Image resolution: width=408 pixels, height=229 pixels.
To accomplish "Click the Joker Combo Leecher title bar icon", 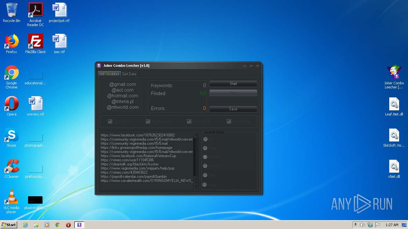I will 99,66.
